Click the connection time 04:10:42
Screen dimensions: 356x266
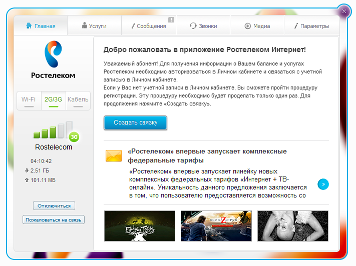pos(41,161)
